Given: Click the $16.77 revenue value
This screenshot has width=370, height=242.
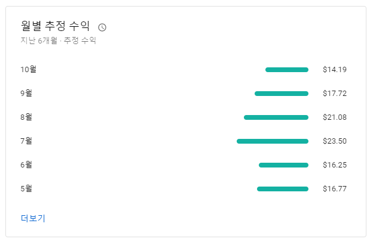Looking at the screenshot, I should point(334,189).
